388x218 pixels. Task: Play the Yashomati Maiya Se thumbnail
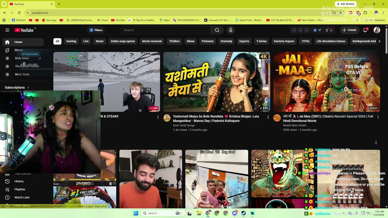(217, 82)
